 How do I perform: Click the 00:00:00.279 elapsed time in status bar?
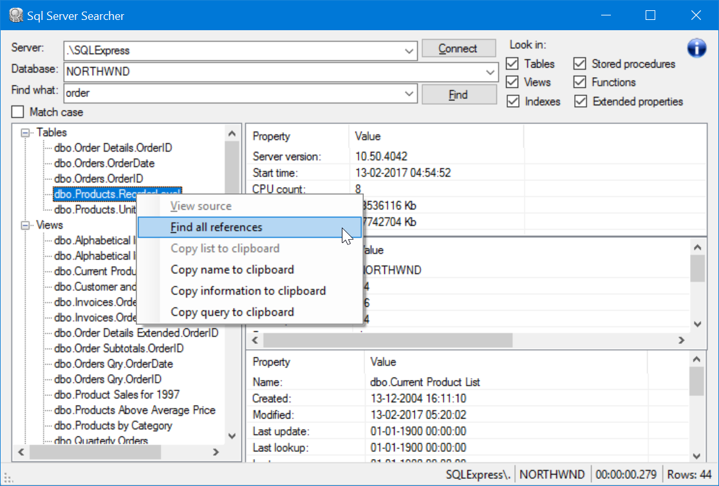coord(626,474)
